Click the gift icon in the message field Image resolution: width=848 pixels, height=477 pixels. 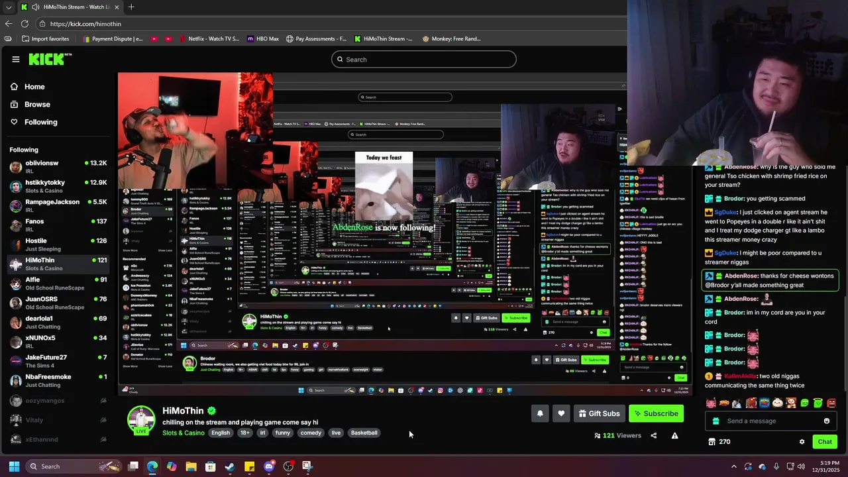click(x=715, y=421)
